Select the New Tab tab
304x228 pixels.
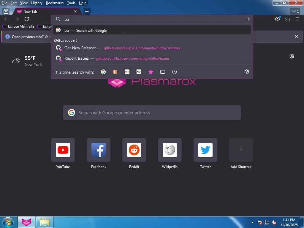click(x=47, y=12)
